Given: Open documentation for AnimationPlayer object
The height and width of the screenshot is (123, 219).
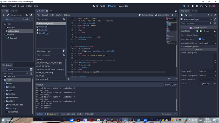Looking at the screenshot, I should click(x=215, y=19).
